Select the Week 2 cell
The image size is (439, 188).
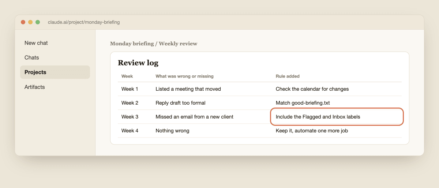(x=130, y=103)
